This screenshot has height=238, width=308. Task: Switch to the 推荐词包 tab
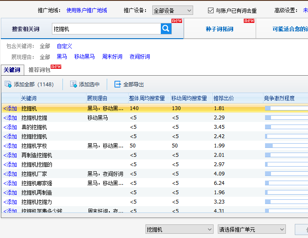pos(39,70)
